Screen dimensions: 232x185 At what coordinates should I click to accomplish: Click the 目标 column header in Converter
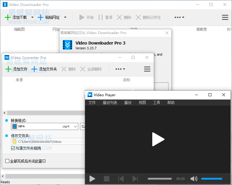(x=127, y=80)
